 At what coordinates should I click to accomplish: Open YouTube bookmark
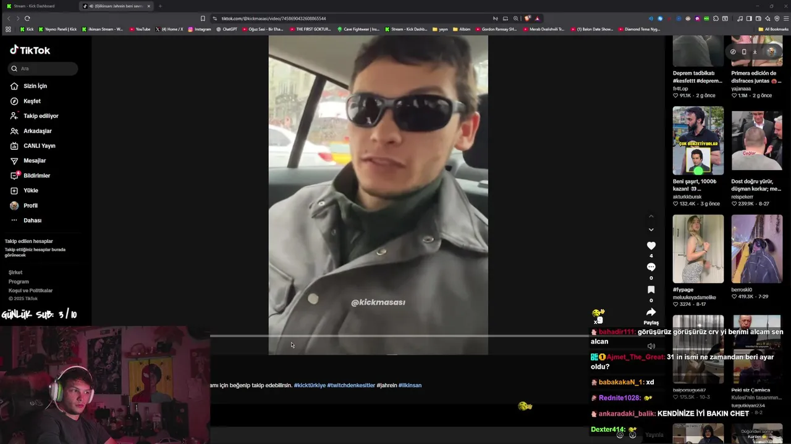pos(140,29)
